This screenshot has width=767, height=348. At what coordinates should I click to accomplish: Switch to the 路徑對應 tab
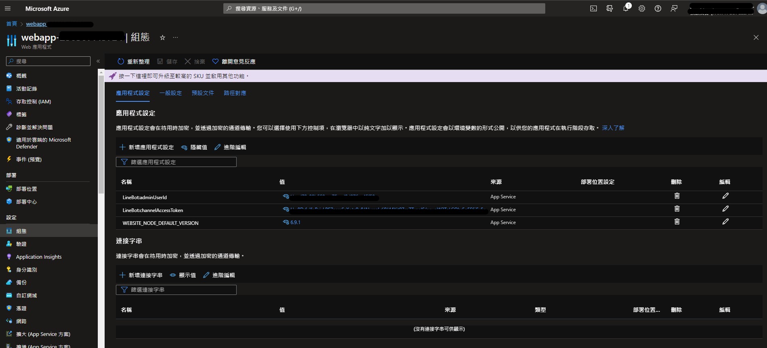tap(235, 93)
